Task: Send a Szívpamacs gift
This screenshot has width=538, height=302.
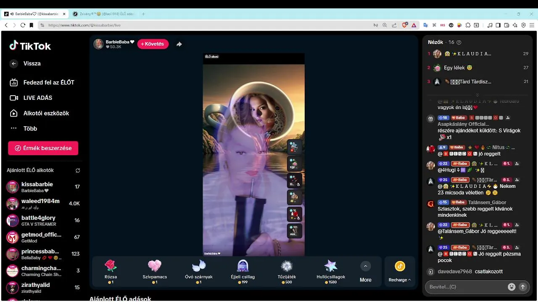Action: [x=155, y=271]
